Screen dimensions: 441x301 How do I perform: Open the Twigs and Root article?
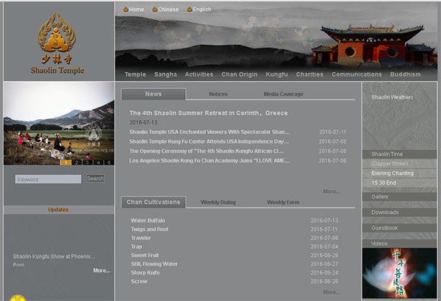point(150,229)
